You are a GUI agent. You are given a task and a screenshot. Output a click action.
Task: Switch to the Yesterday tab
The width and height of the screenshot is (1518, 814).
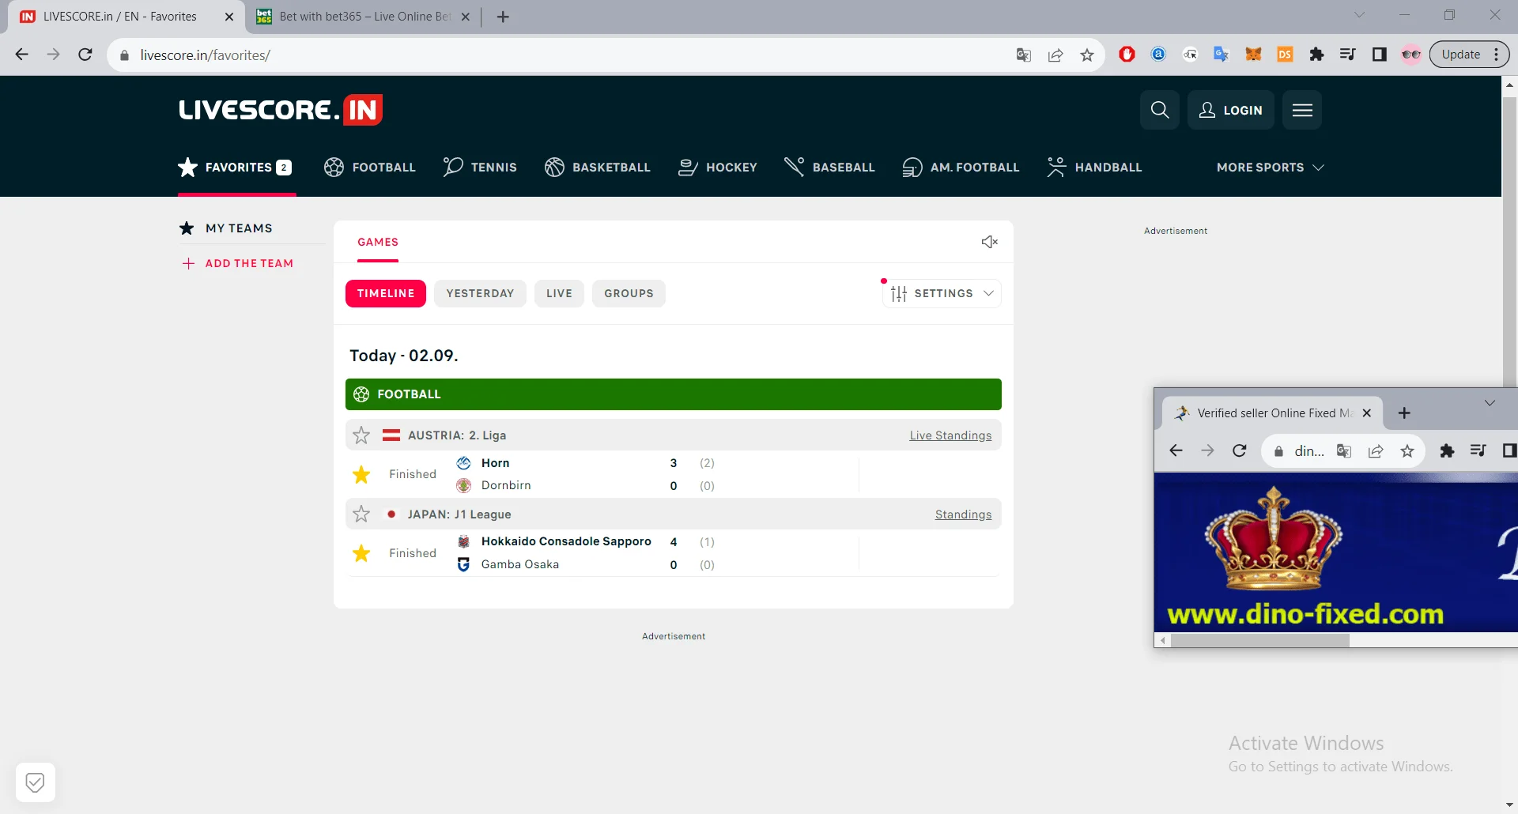click(x=480, y=293)
